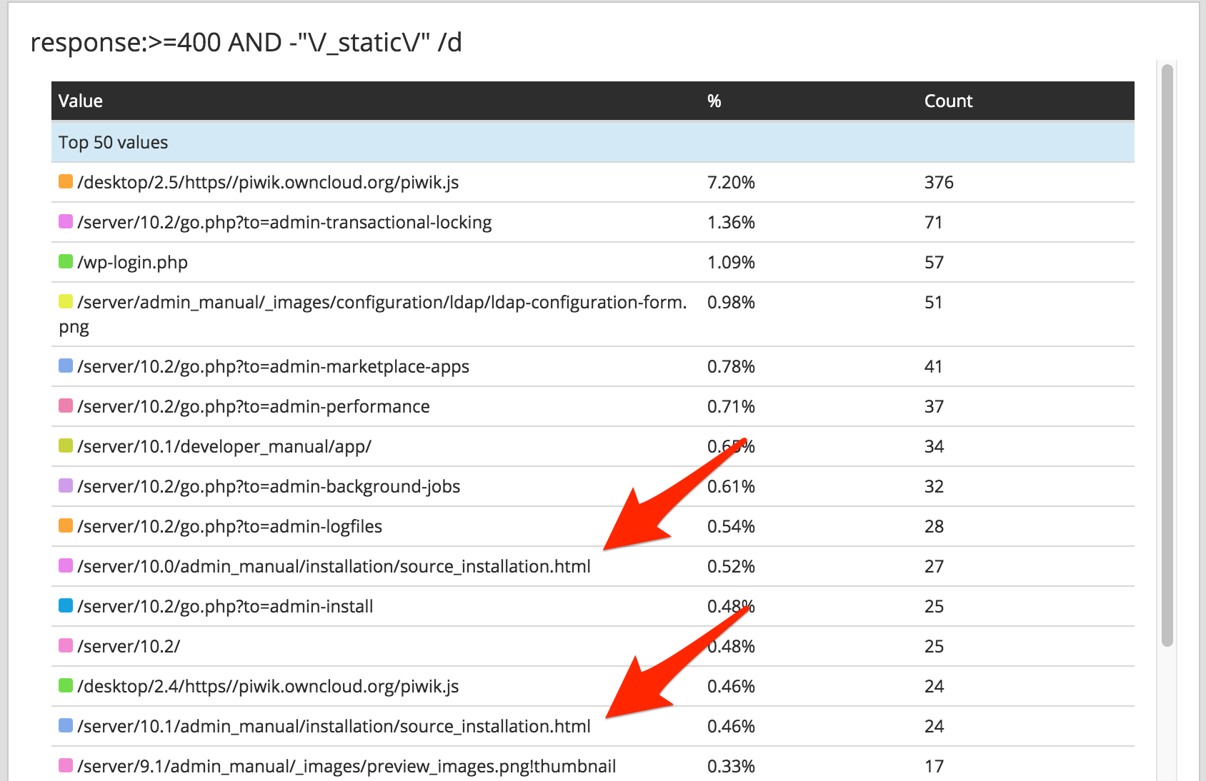Image resolution: width=1206 pixels, height=781 pixels.
Task: Select /server/10.2/go.php?to=admin-performance value
Action: 254,406
